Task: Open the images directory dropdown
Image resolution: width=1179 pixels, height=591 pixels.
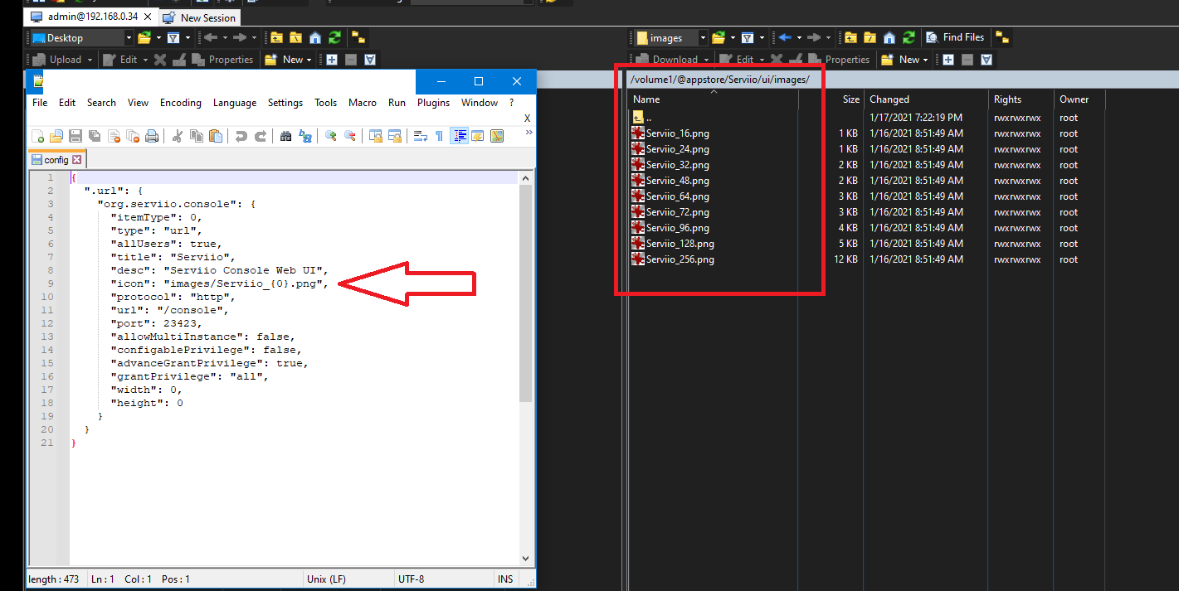Action: click(x=702, y=36)
